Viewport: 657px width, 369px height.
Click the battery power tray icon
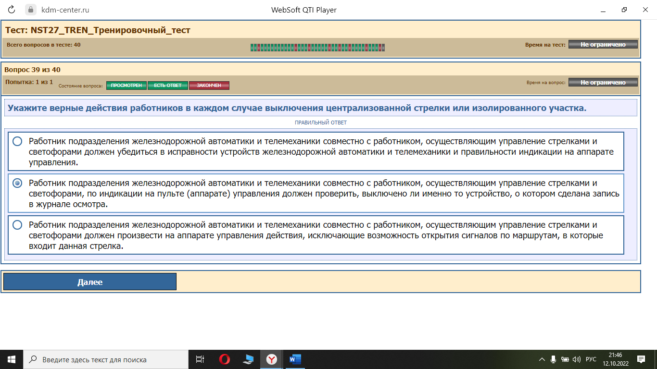click(x=565, y=359)
